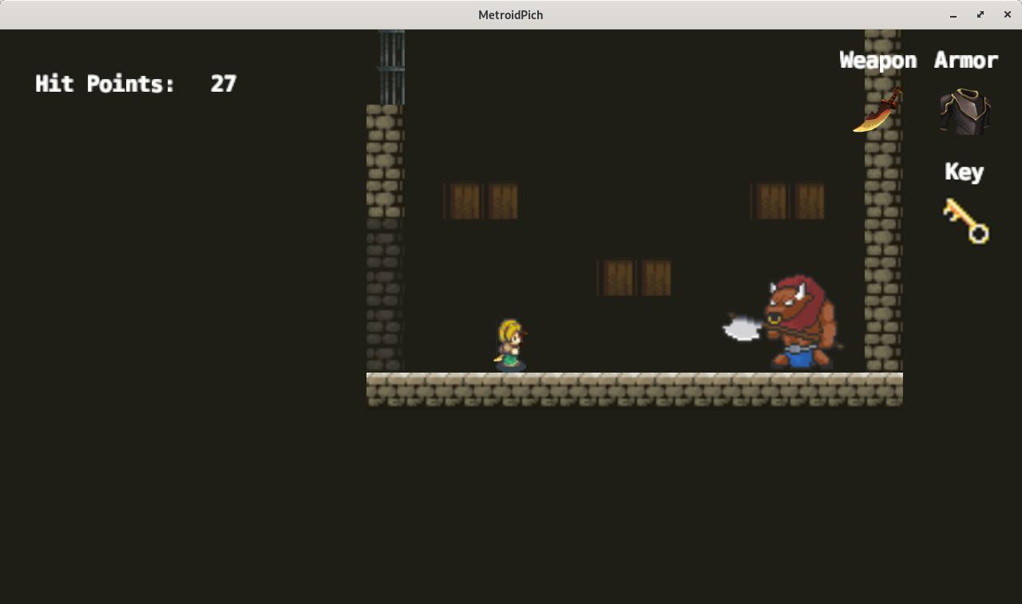Select the dark chest armor icon

tap(965, 112)
